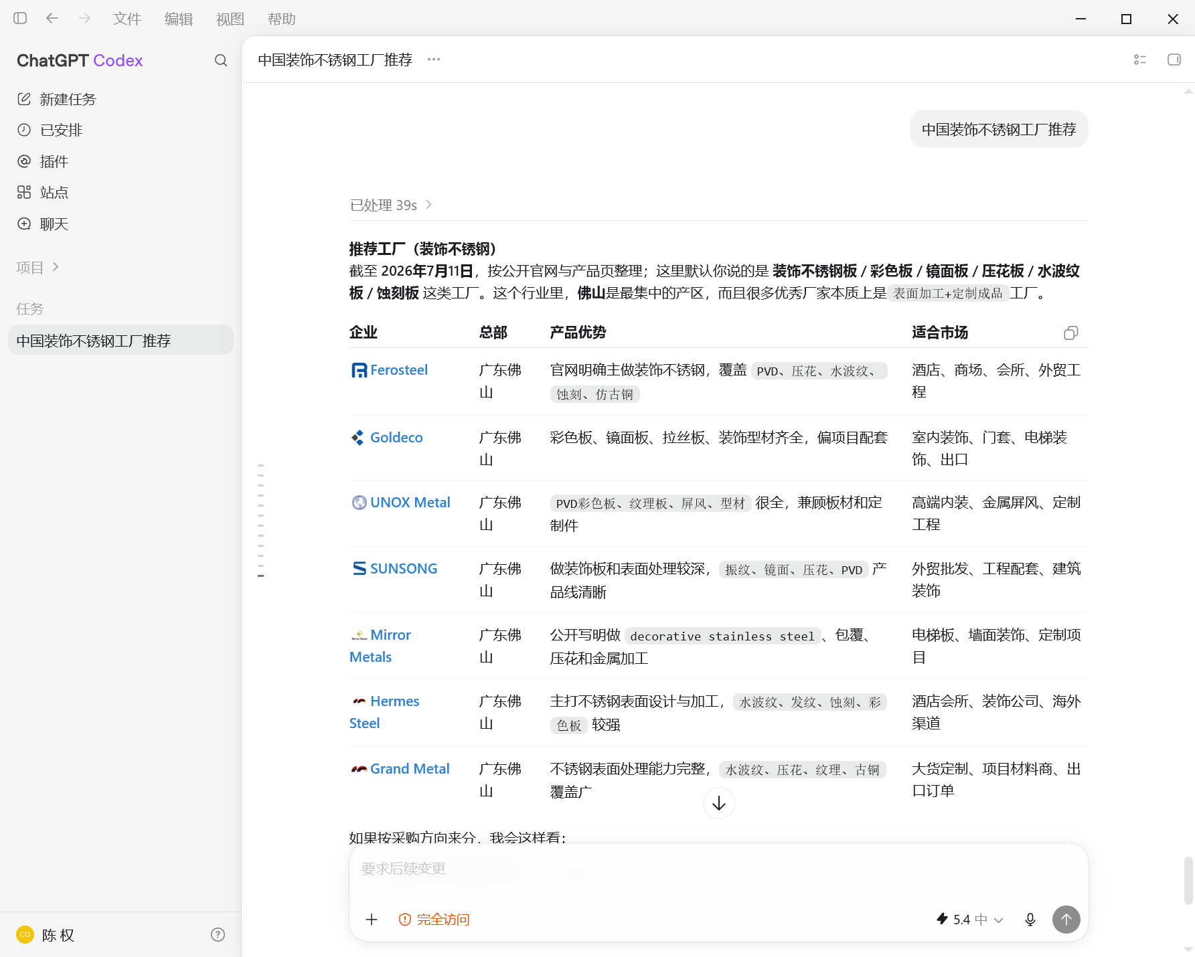
Task: Toggle the sidebar panel icon
Action: point(20,19)
